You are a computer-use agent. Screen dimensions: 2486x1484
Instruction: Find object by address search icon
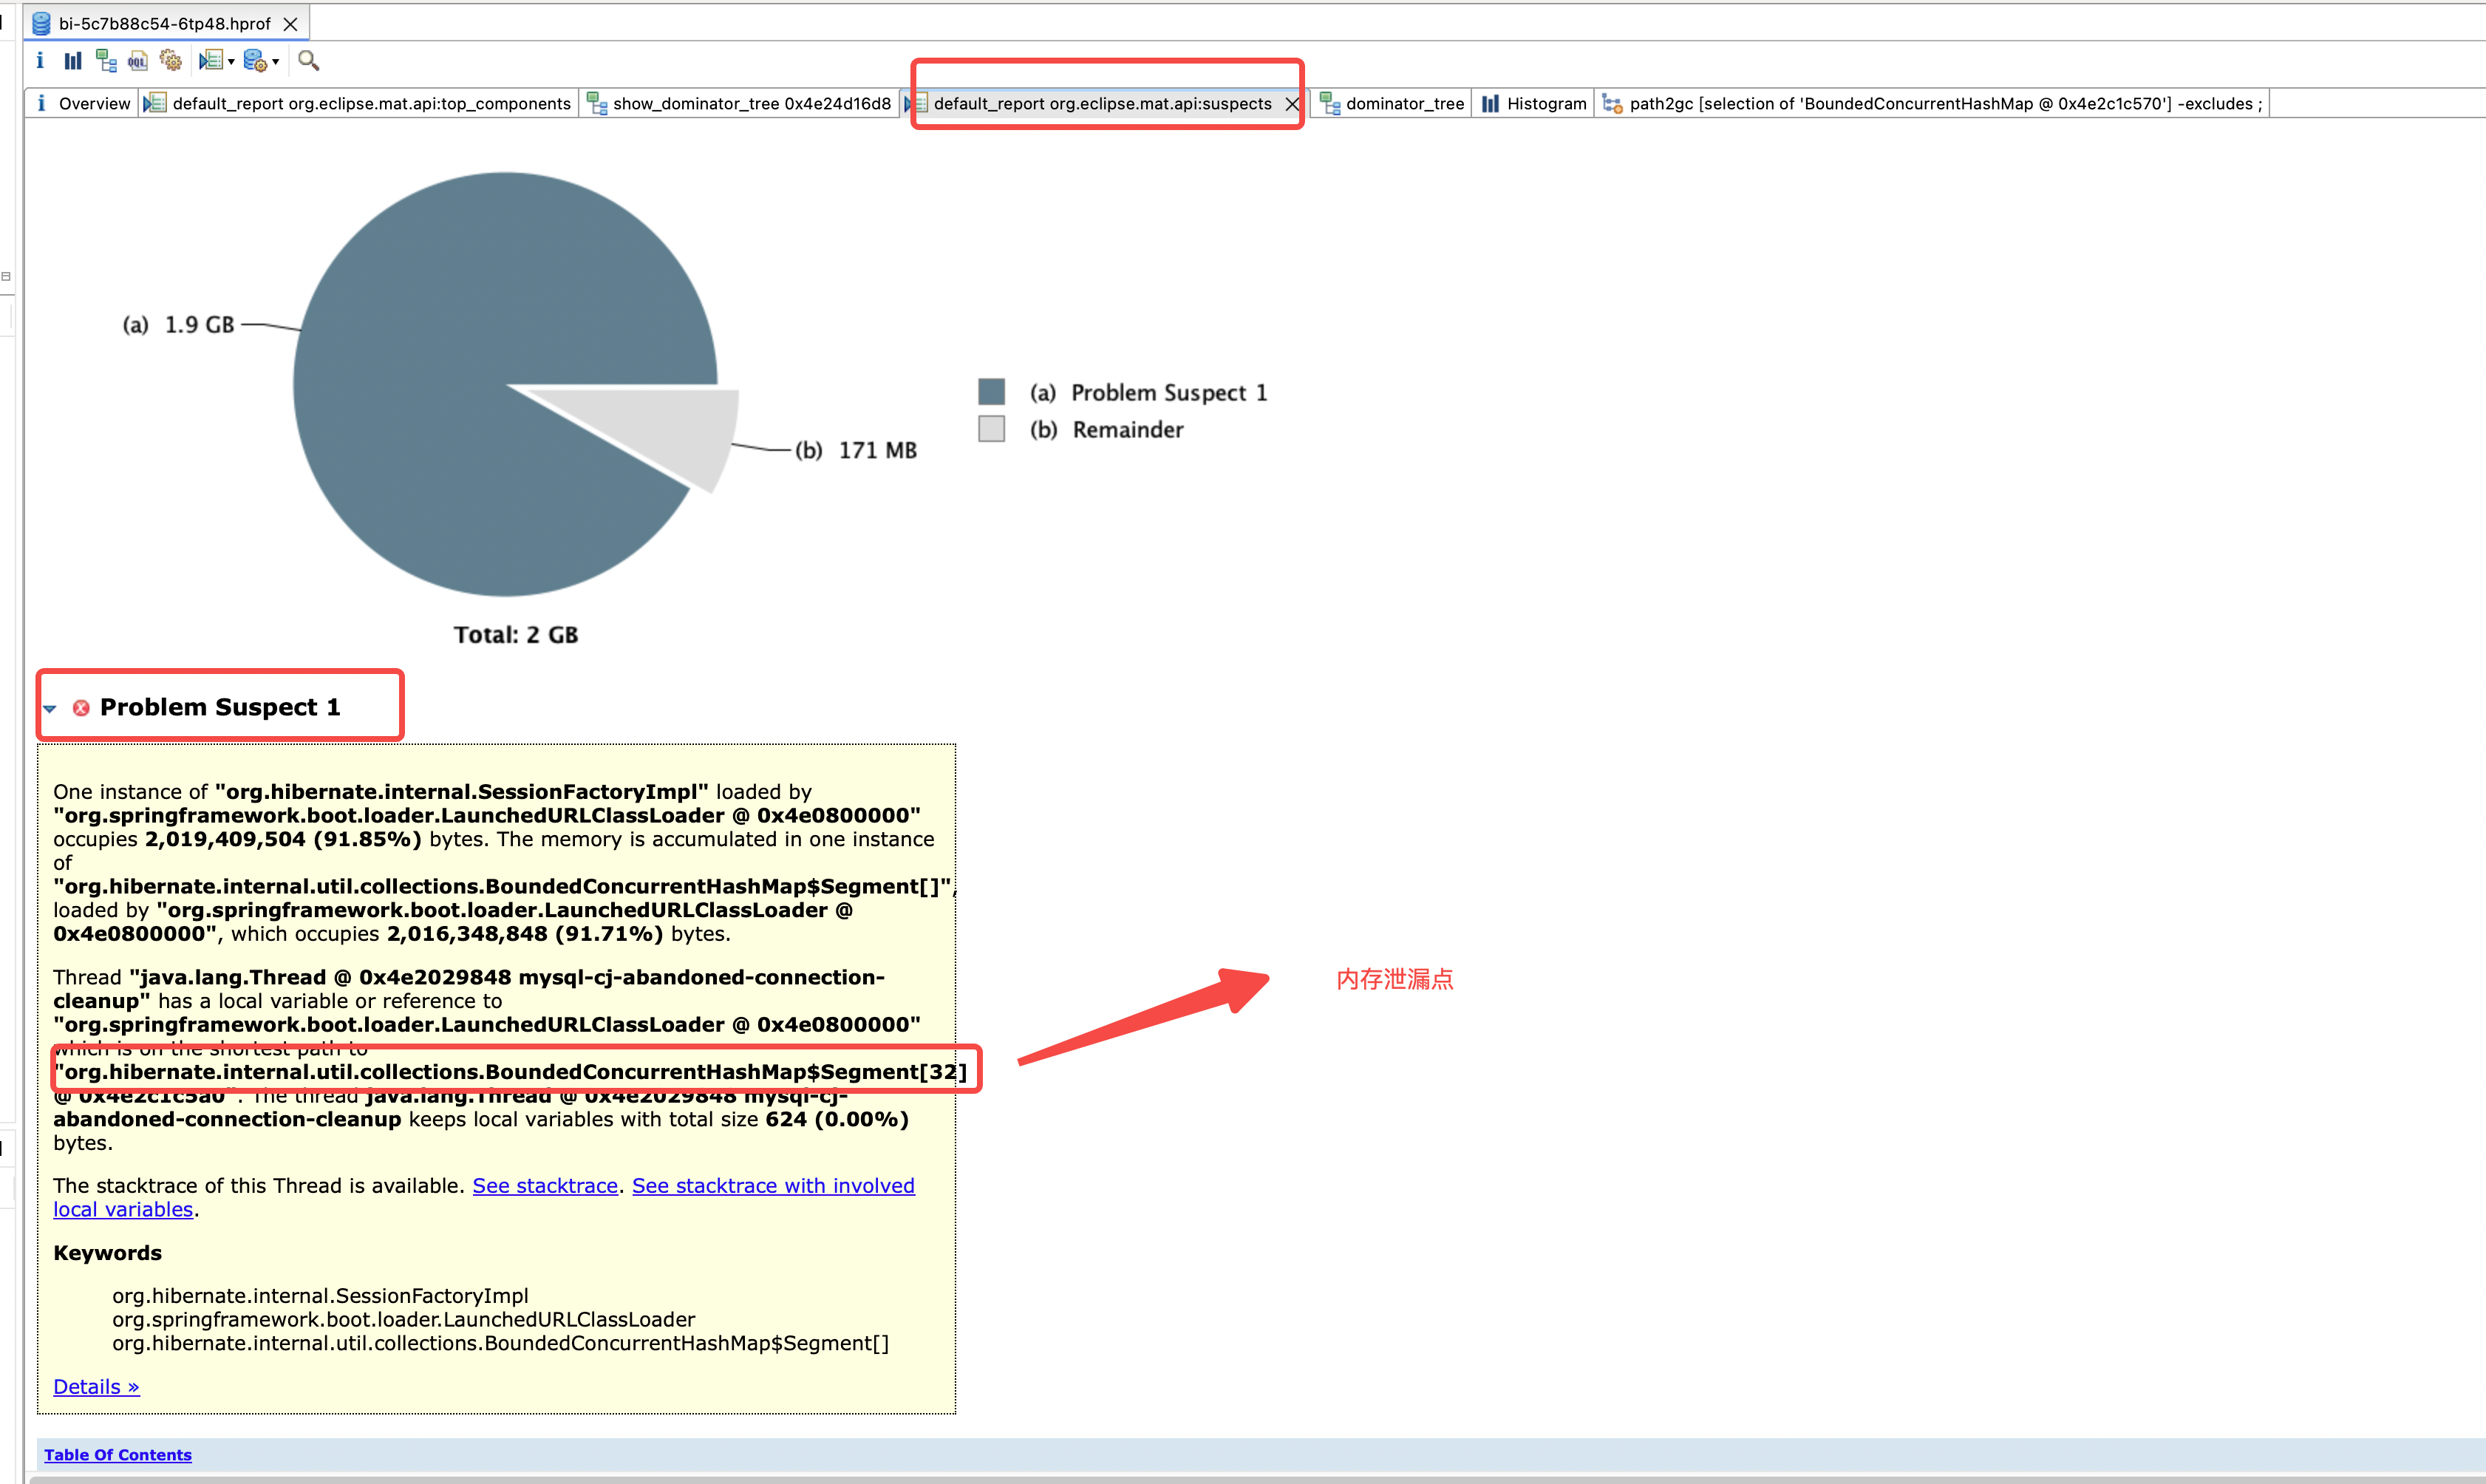click(x=309, y=61)
